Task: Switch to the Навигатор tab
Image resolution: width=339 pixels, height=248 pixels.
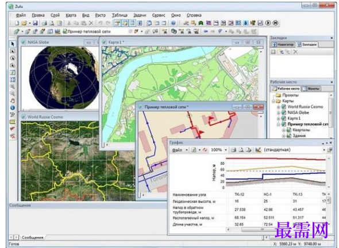Action: pos(283,45)
